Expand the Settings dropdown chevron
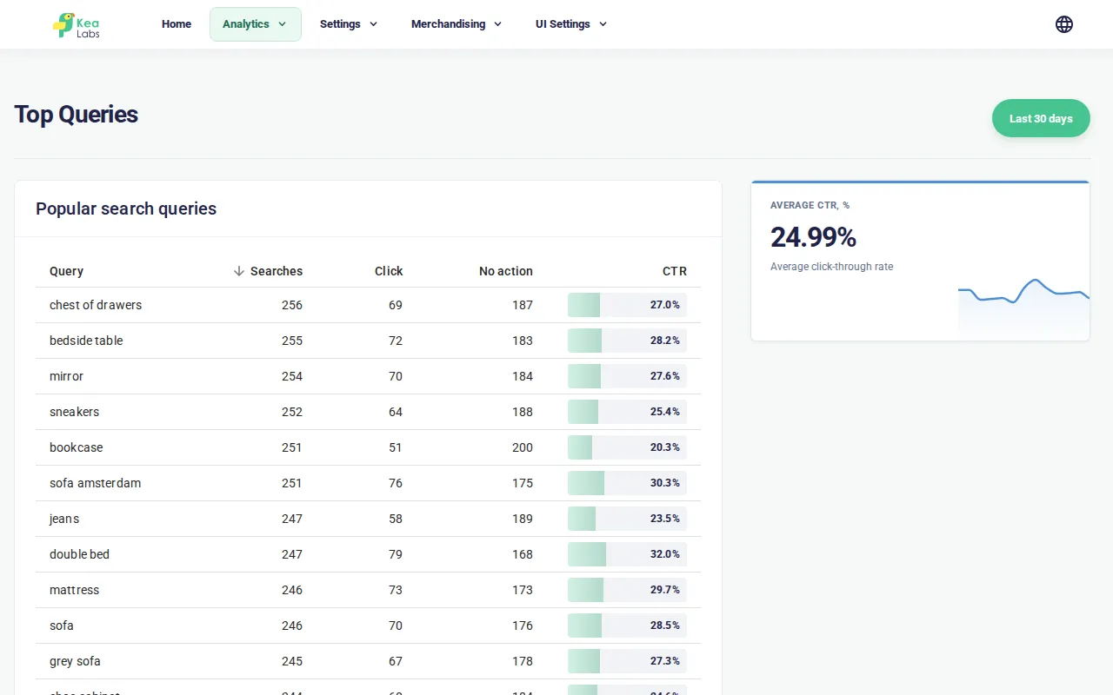Image resolution: width=1113 pixels, height=695 pixels. pyautogui.click(x=373, y=24)
